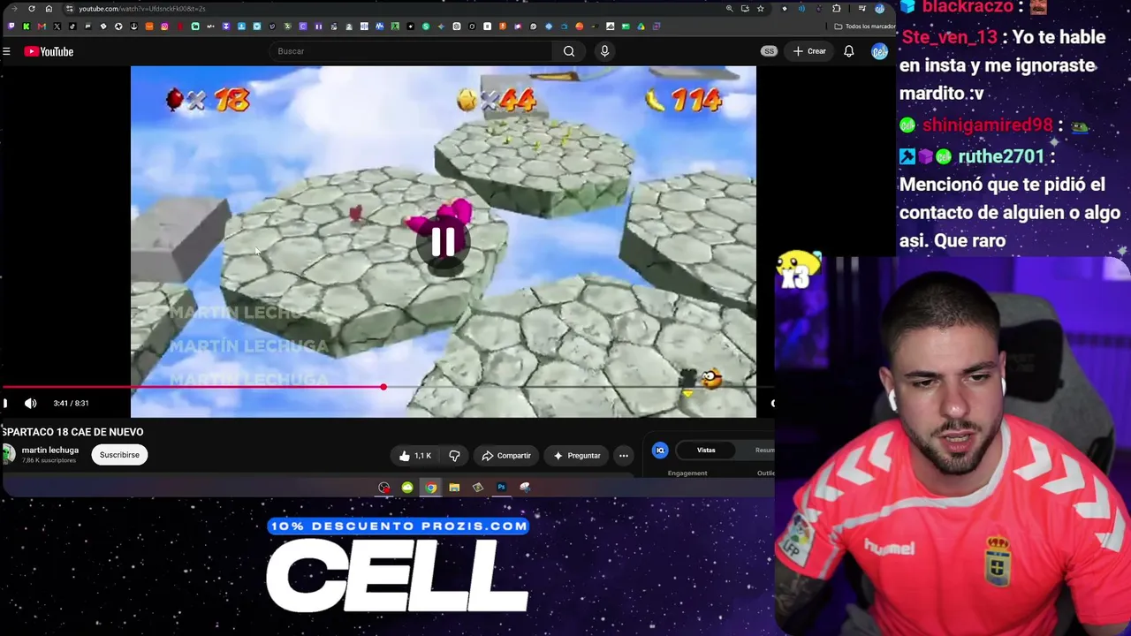Viewport: 1131px width, 636px height.
Task: Click '7,86 K suscriptores' text
Action: point(49,461)
